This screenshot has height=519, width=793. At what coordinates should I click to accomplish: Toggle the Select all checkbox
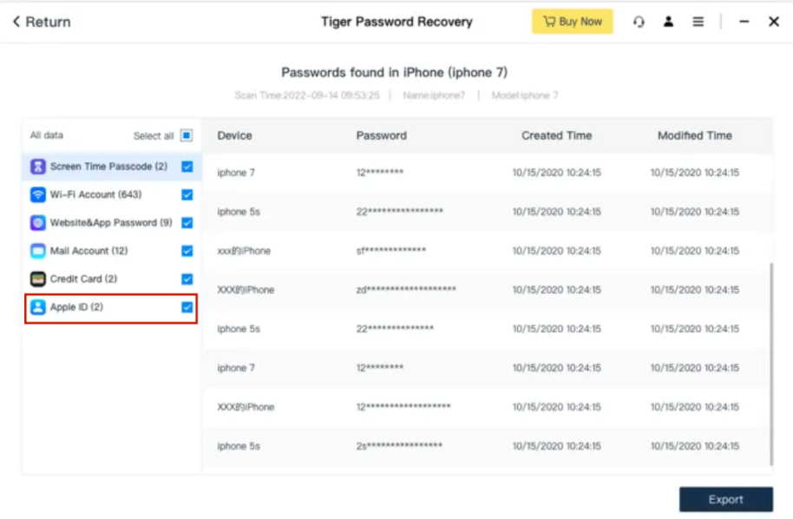[x=187, y=135]
